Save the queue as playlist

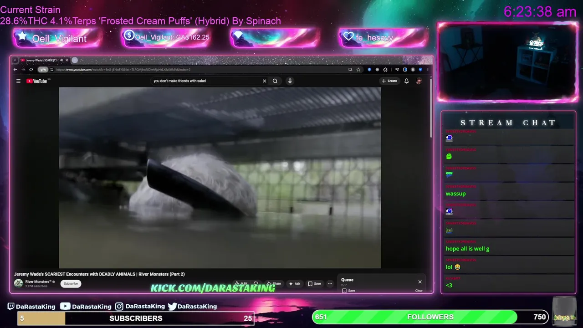coord(349,291)
